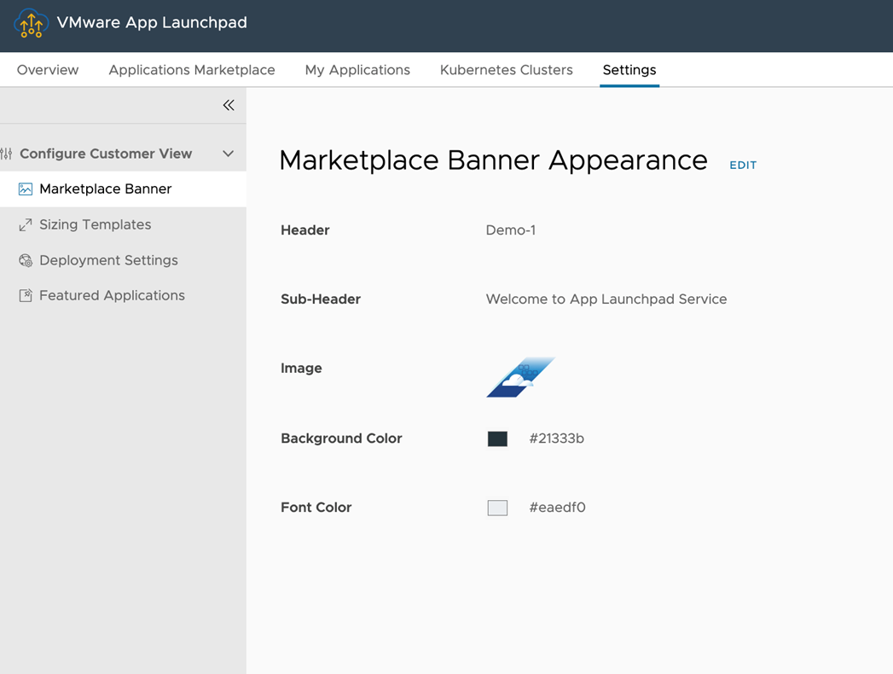Viewport: 893px width, 674px height.
Task: Open the Overview tab
Action: 48,70
